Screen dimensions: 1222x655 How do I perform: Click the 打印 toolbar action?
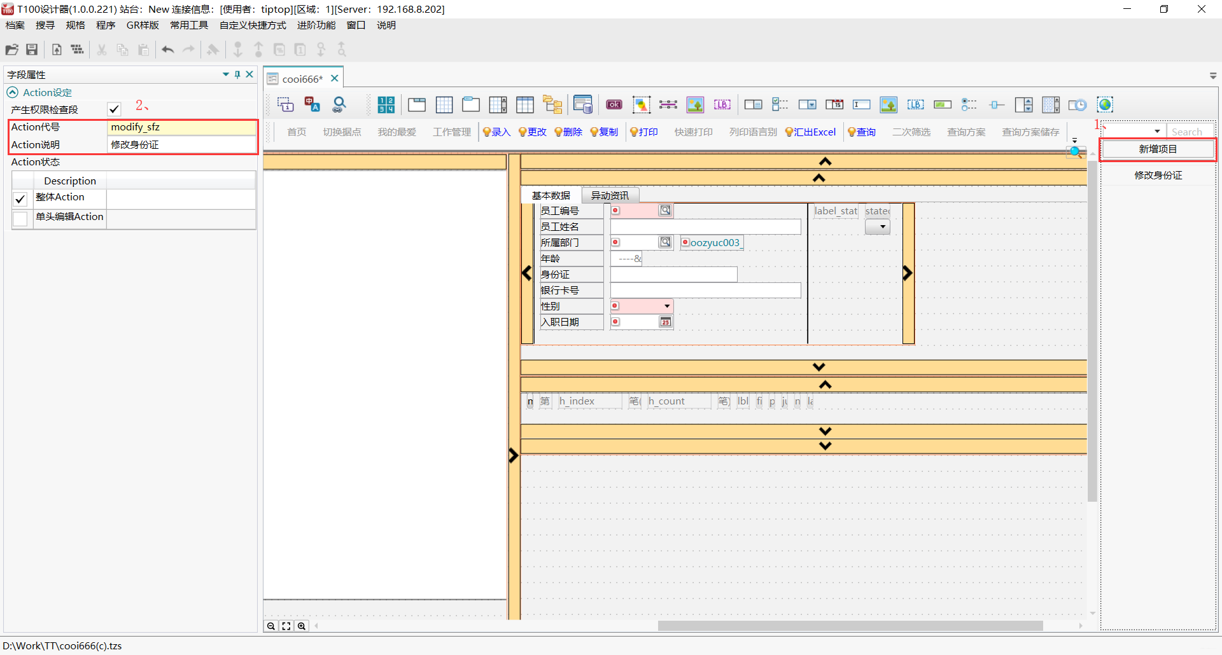[643, 132]
